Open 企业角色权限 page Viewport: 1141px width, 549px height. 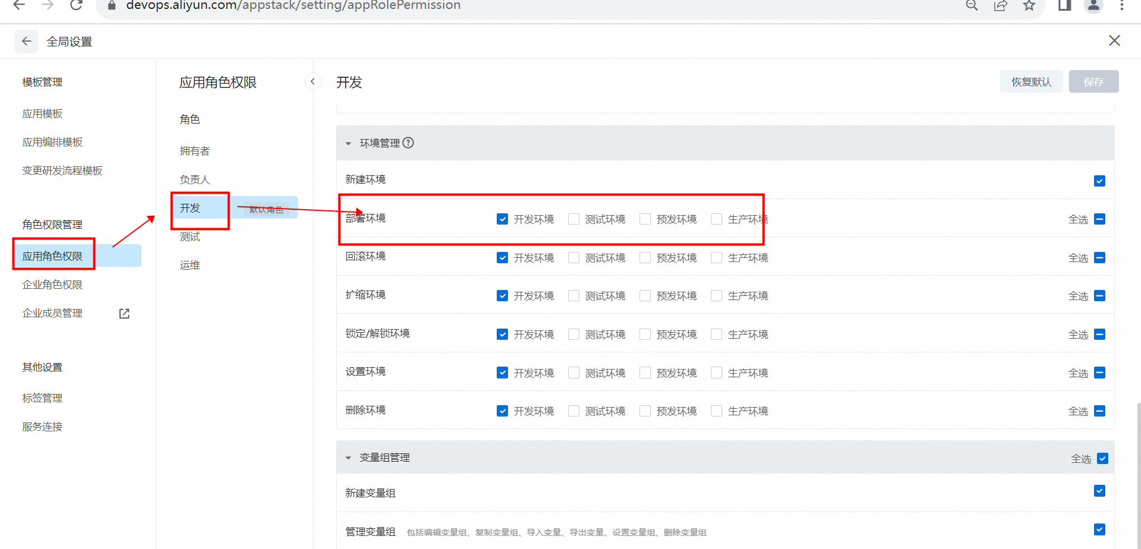tap(52, 285)
